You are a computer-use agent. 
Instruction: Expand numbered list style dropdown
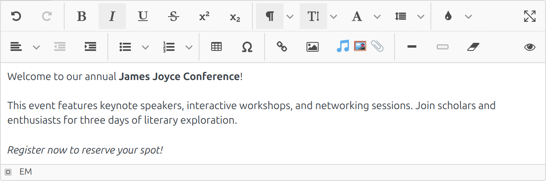pos(189,47)
